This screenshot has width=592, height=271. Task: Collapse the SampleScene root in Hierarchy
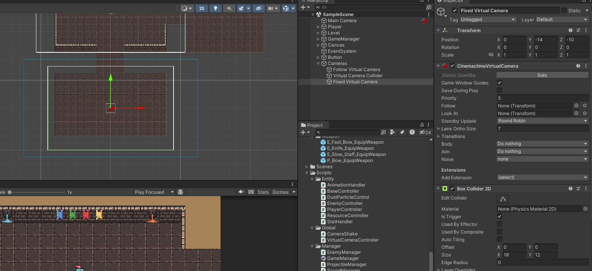313,15
